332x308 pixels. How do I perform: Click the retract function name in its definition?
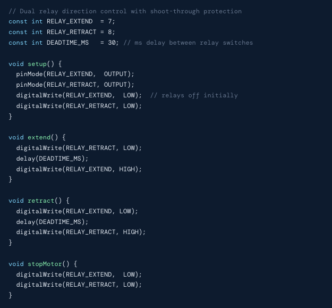tap(41, 201)
